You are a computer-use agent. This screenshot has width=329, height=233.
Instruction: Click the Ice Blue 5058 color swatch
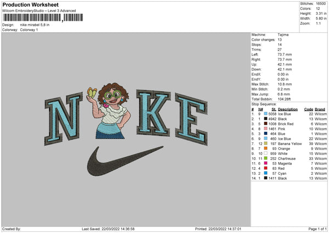click(x=265, y=114)
